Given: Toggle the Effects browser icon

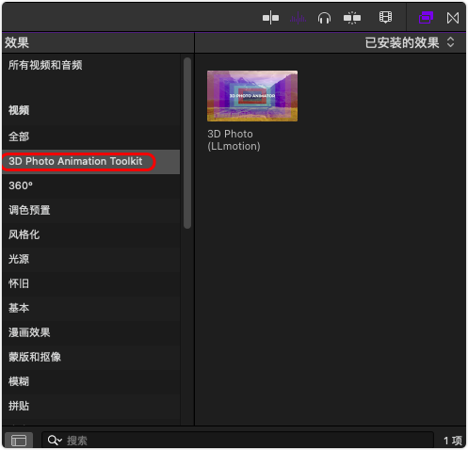Looking at the screenshot, I should pyautogui.click(x=426, y=18).
